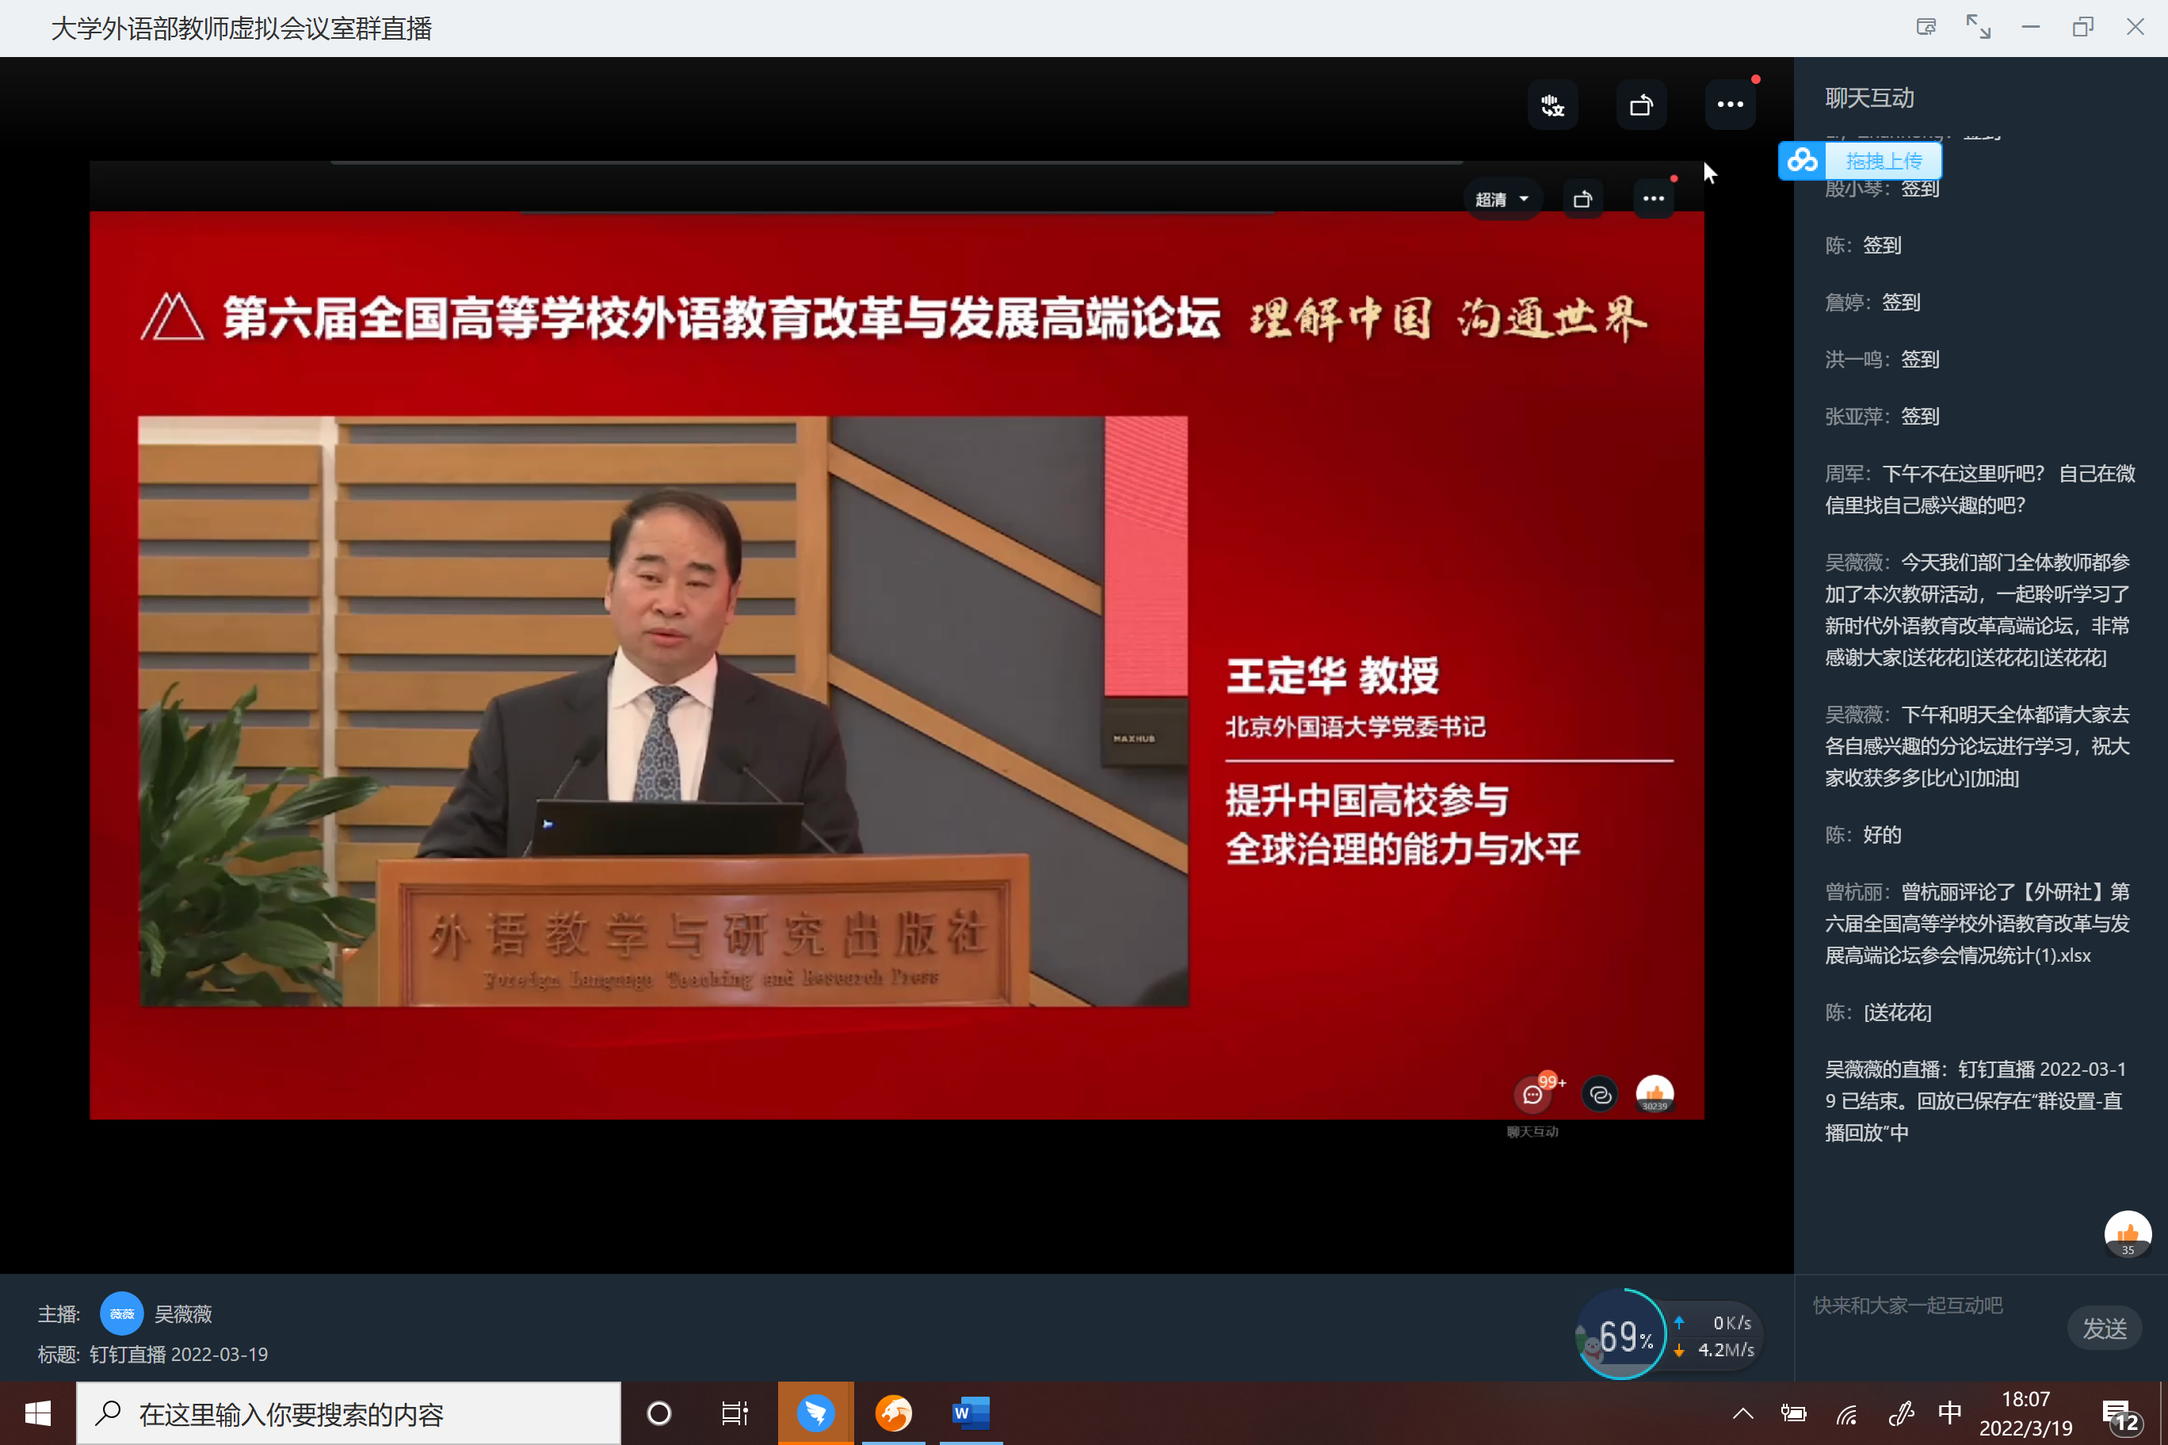2168x1445 pixels.
Task: Switch to the mini floating window mode
Action: tap(1926, 27)
